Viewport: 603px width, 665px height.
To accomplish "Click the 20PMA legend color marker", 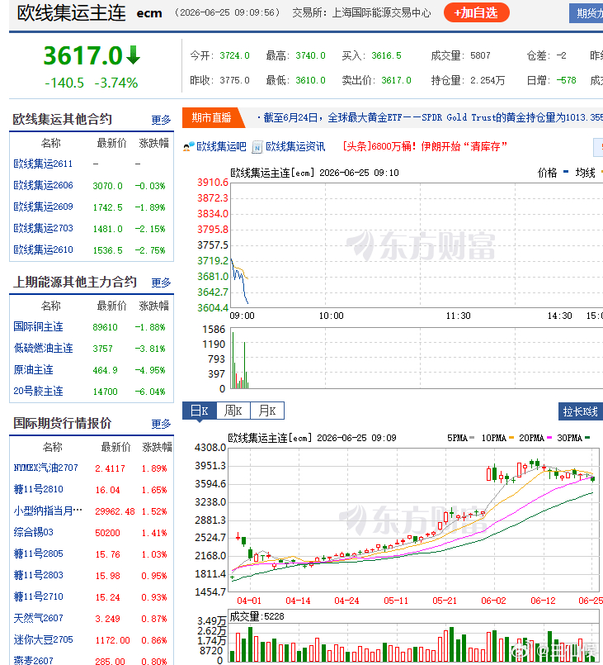I will pyautogui.click(x=549, y=438).
